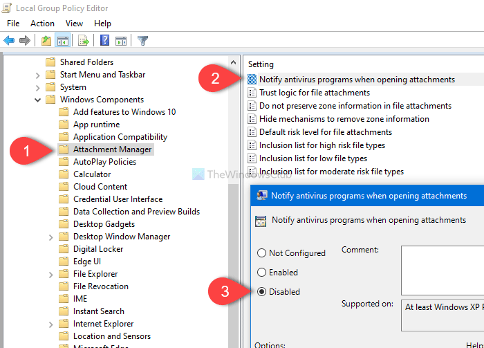
Task: Select Inclusion list for high risk file types
Action: (322, 145)
